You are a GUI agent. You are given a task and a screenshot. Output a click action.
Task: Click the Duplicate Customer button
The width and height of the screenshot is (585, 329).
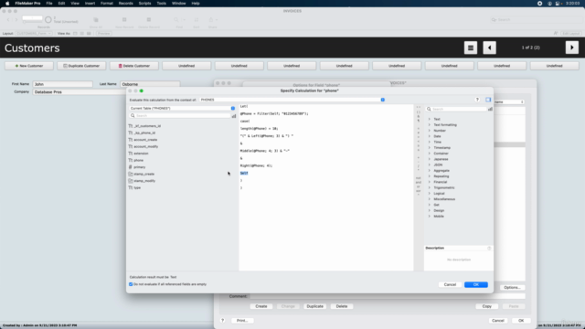[x=81, y=66]
